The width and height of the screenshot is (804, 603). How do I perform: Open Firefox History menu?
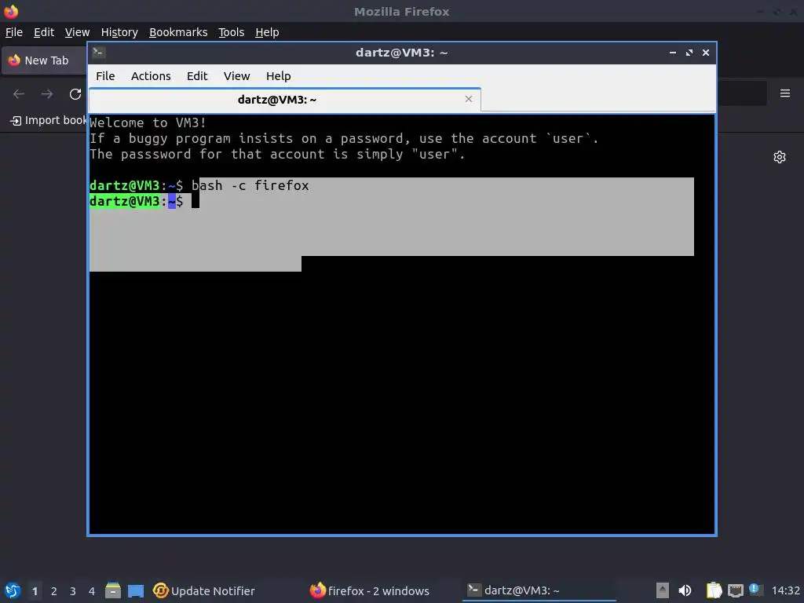(x=119, y=32)
